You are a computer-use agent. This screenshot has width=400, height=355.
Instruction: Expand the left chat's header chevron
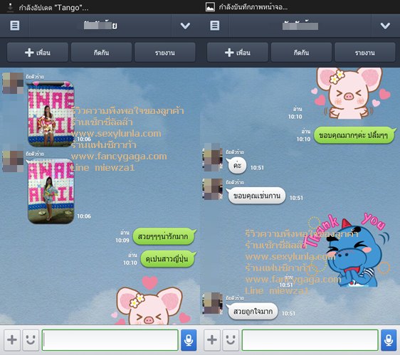185,26
